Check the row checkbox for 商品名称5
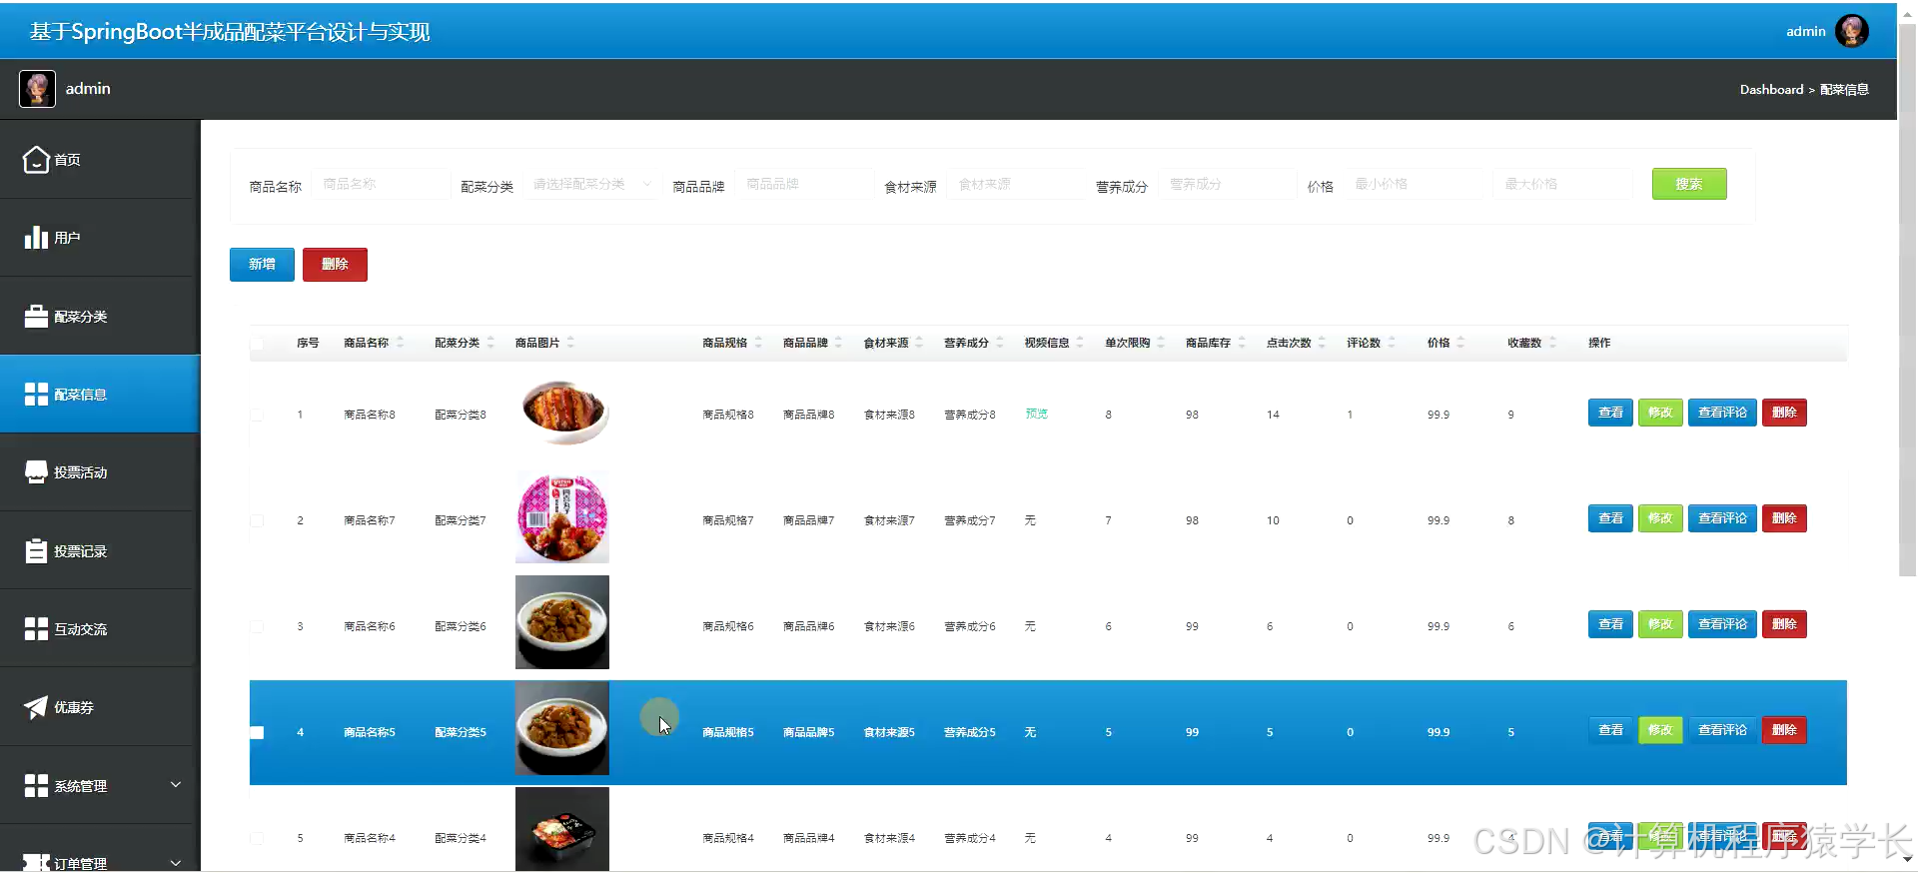Viewport: 1918px width, 873px height. (x=257, y=732)
